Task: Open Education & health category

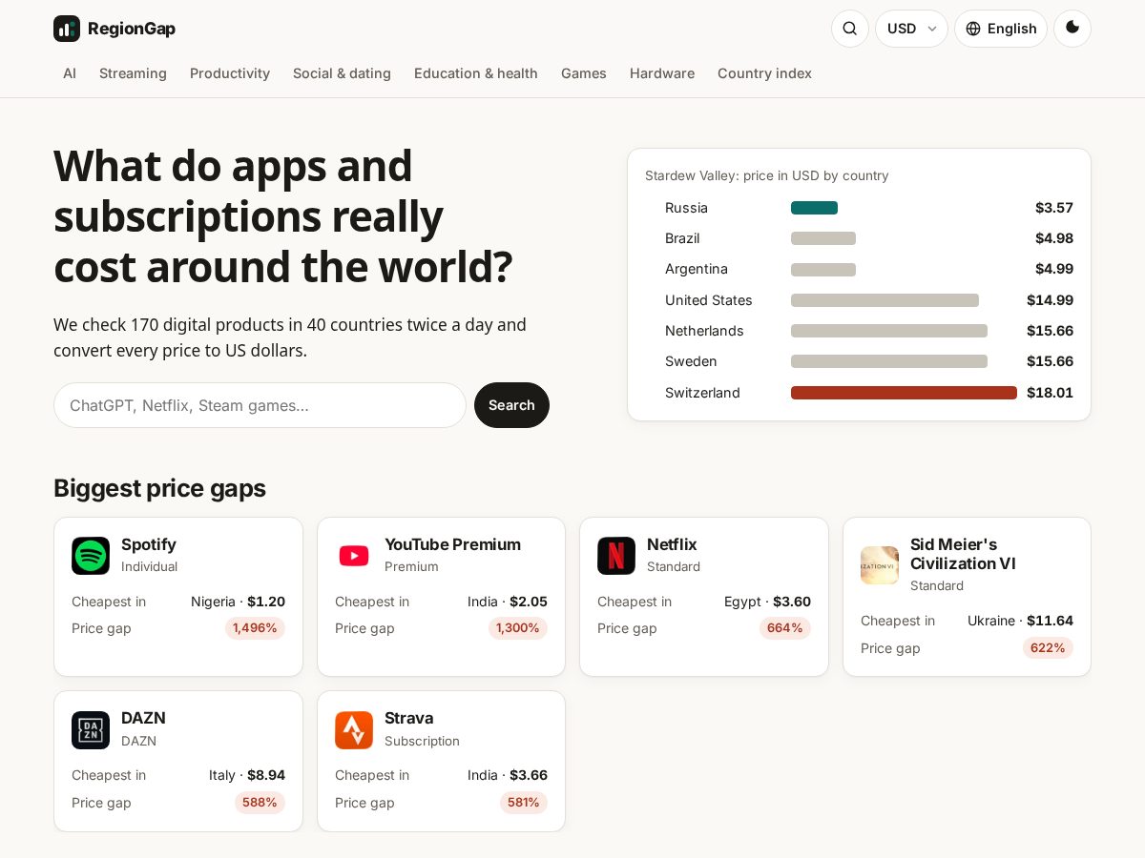Action: [476, 73]
